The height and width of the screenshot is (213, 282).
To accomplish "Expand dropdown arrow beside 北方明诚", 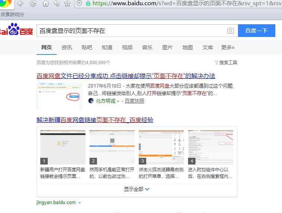I will pos(118,101).
